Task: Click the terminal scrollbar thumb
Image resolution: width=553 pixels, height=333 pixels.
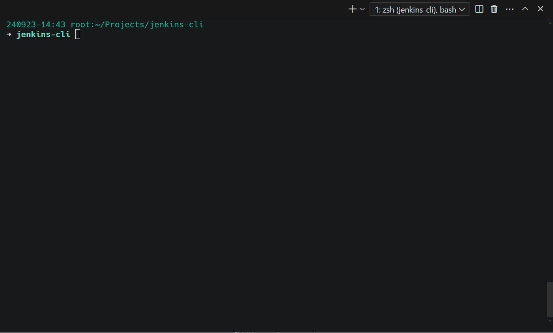Action: click(x=550, y=299)
